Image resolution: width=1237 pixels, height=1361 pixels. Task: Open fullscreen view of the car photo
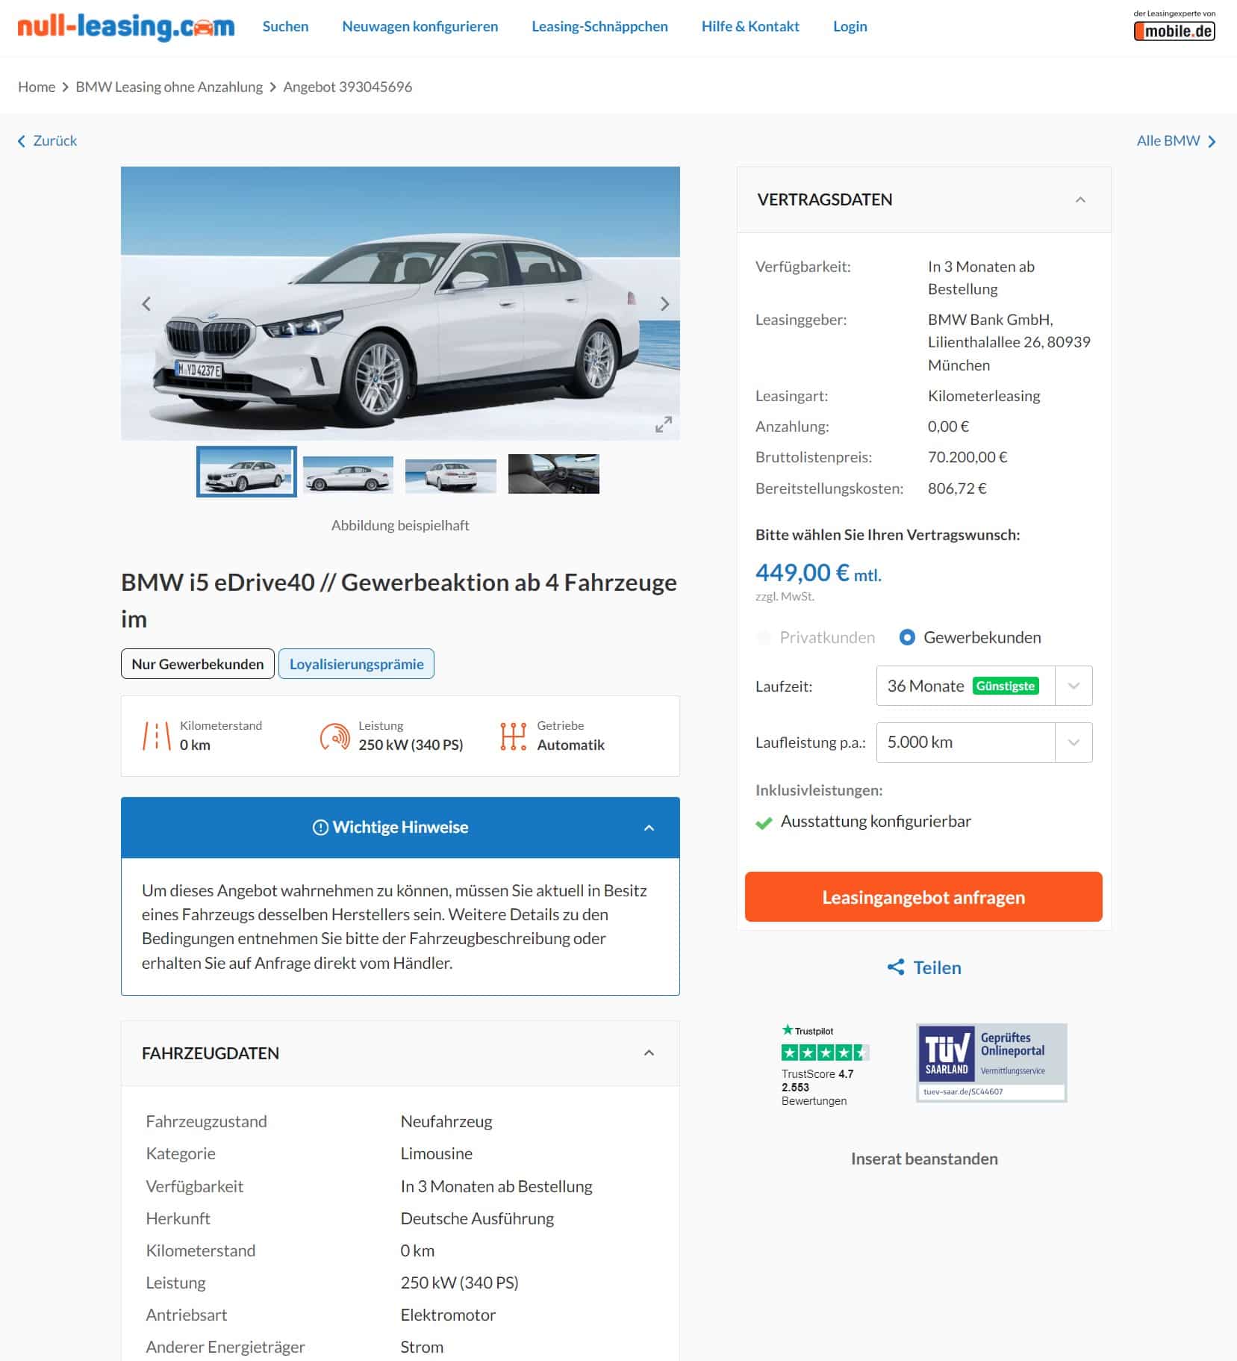[664, 424]
